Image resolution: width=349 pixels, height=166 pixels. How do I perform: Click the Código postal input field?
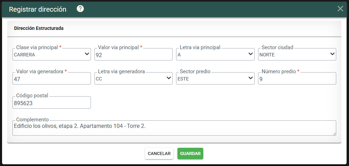52,102
